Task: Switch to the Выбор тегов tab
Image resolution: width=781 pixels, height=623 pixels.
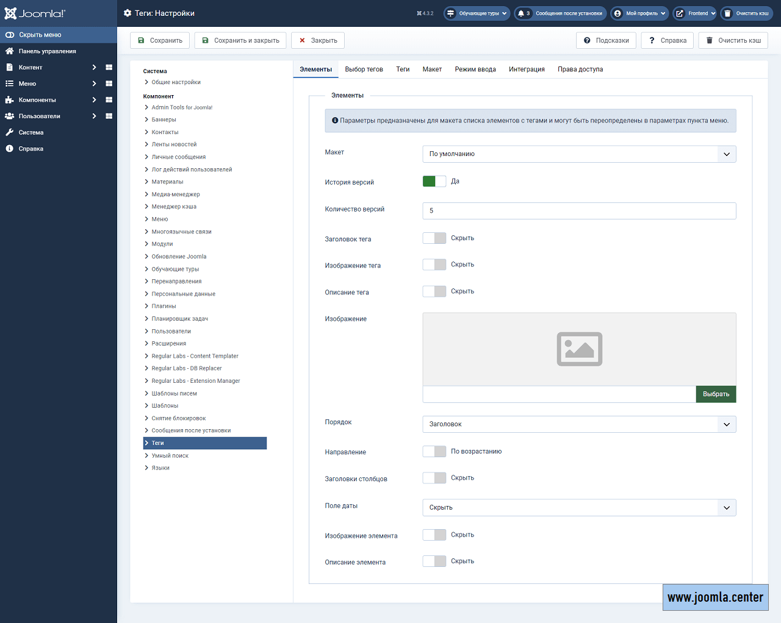Action: point(364,69)
